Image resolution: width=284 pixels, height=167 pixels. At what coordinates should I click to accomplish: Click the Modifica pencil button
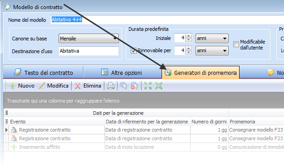tap(54, 86)
